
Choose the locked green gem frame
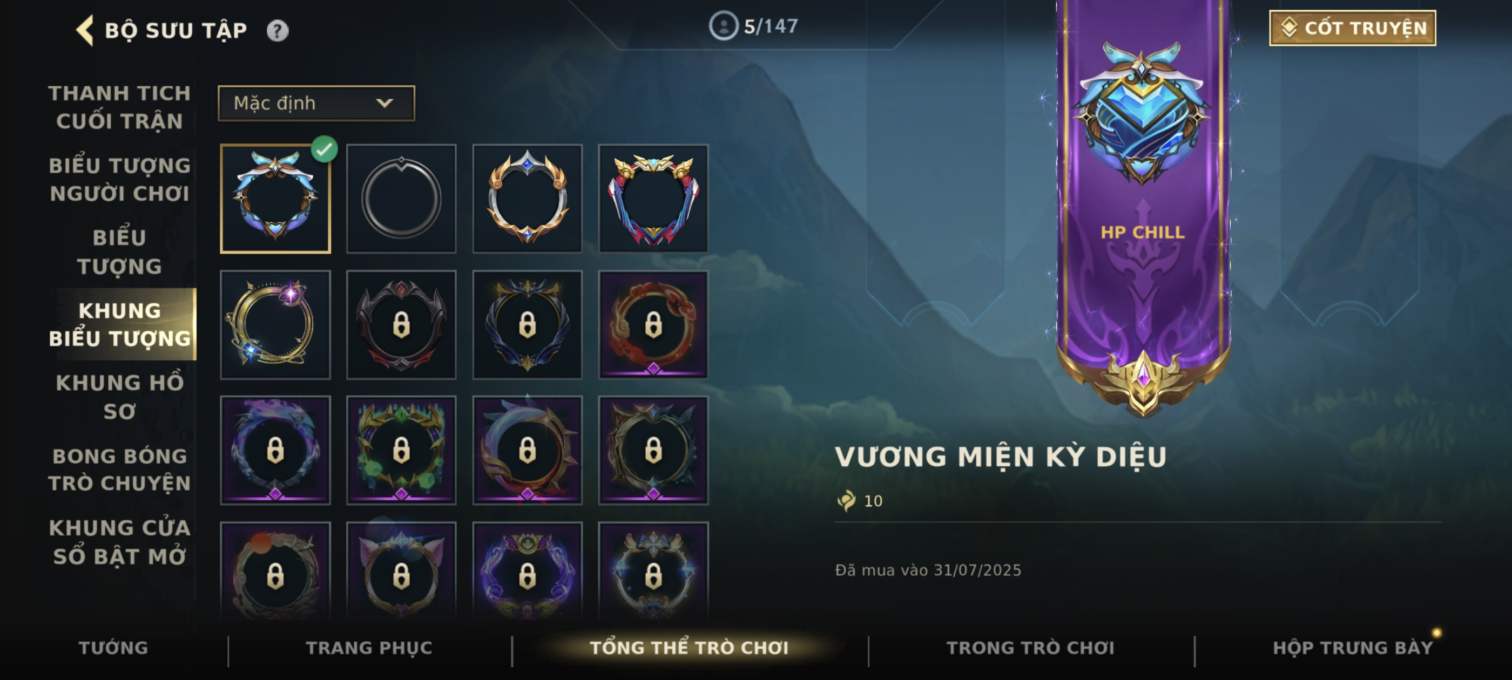pos(401,450)
